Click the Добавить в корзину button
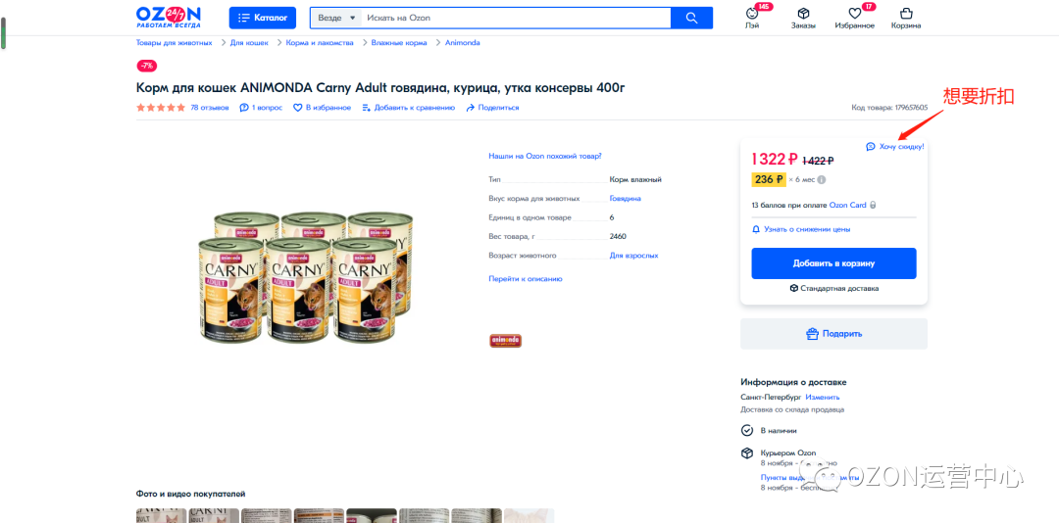The width and height of the screenshot is (1059, 523). click(833, 263)
